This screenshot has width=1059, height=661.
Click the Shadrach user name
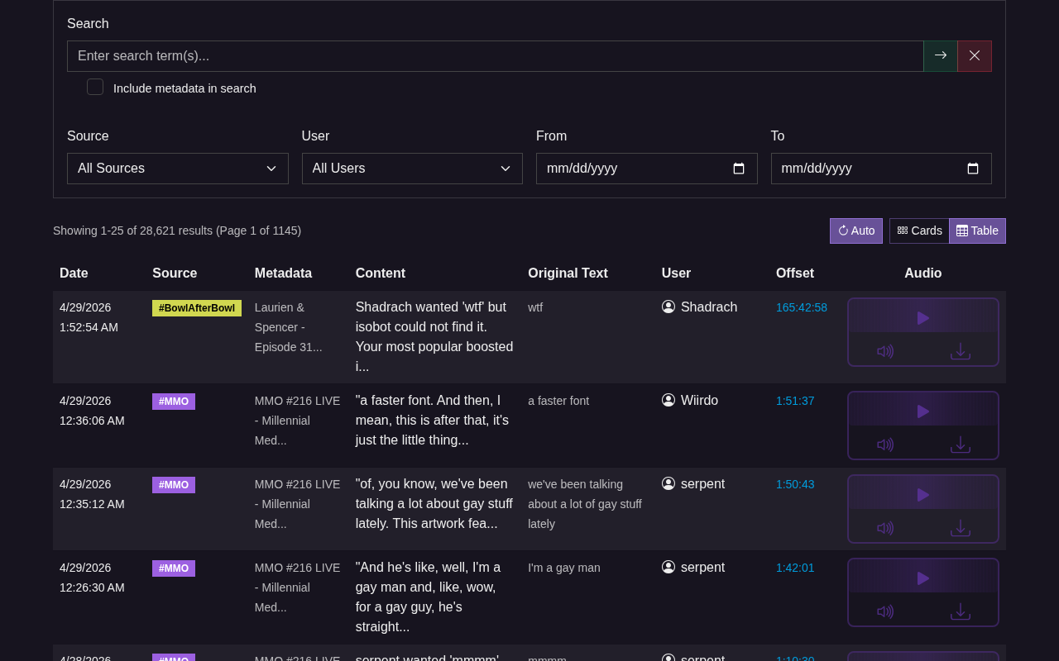click(708, 307)
